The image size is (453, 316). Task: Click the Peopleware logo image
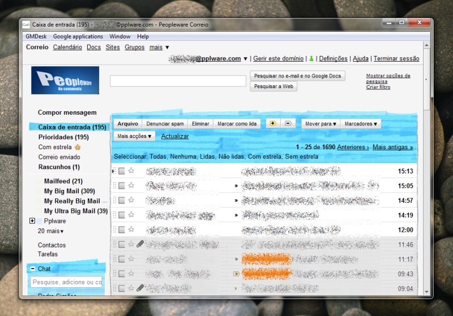pos(65,80)
